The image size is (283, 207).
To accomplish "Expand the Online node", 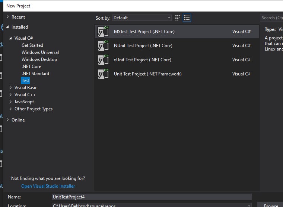I will click(7, 120).
